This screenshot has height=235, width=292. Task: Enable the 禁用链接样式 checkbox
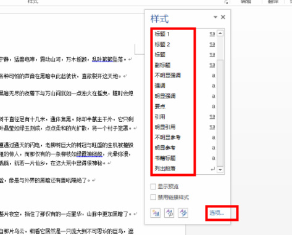pos(153,197)
